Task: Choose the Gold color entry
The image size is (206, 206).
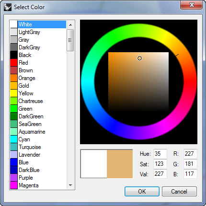Action: (x=38, y=86)
